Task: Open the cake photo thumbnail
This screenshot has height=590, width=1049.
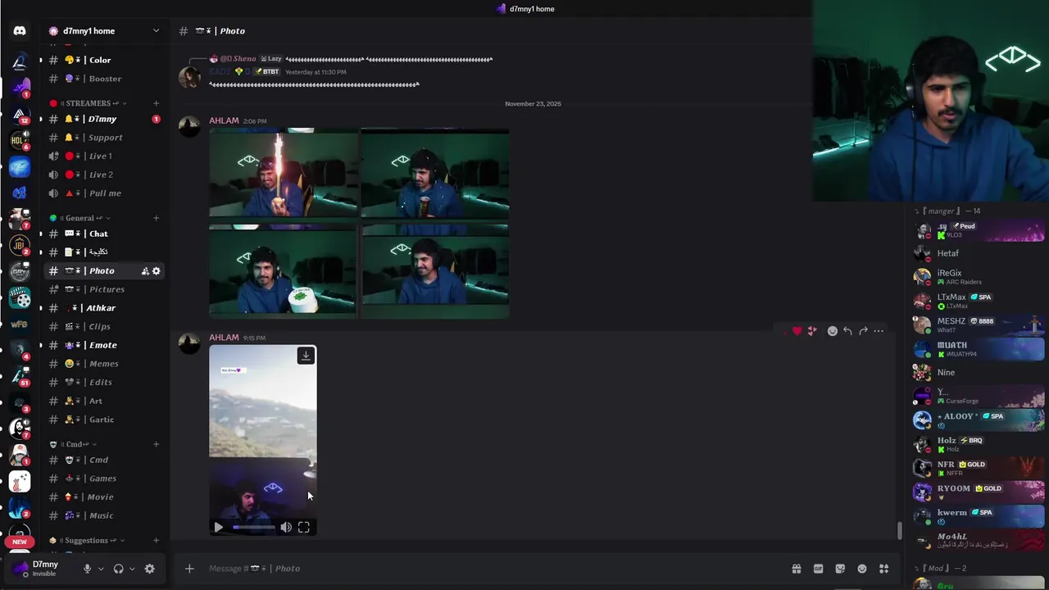Action: click(x=283, y=270)
